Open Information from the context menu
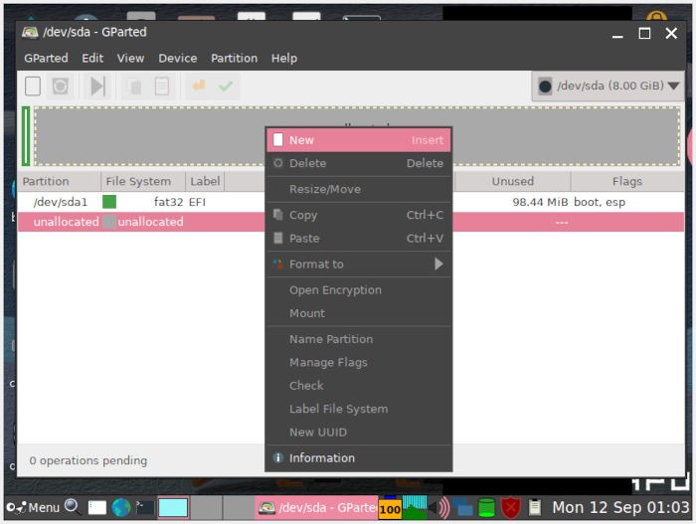696x524 pixels. 359,457
